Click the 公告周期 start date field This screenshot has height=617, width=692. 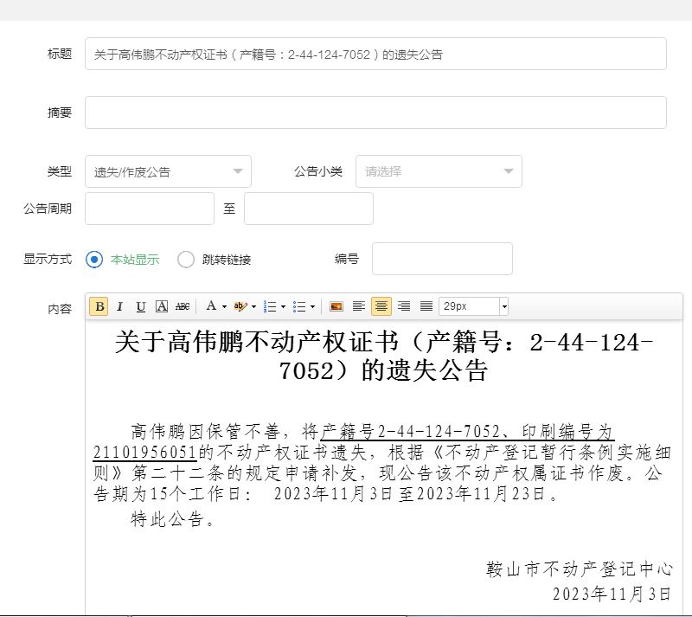pos(150,209)
